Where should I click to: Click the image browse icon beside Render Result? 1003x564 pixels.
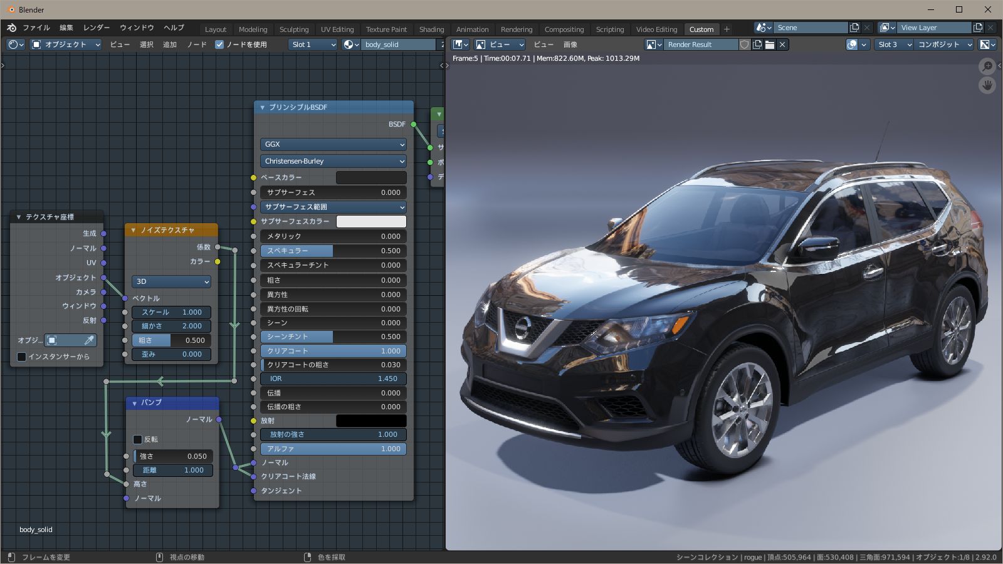(x=654, y=44)
